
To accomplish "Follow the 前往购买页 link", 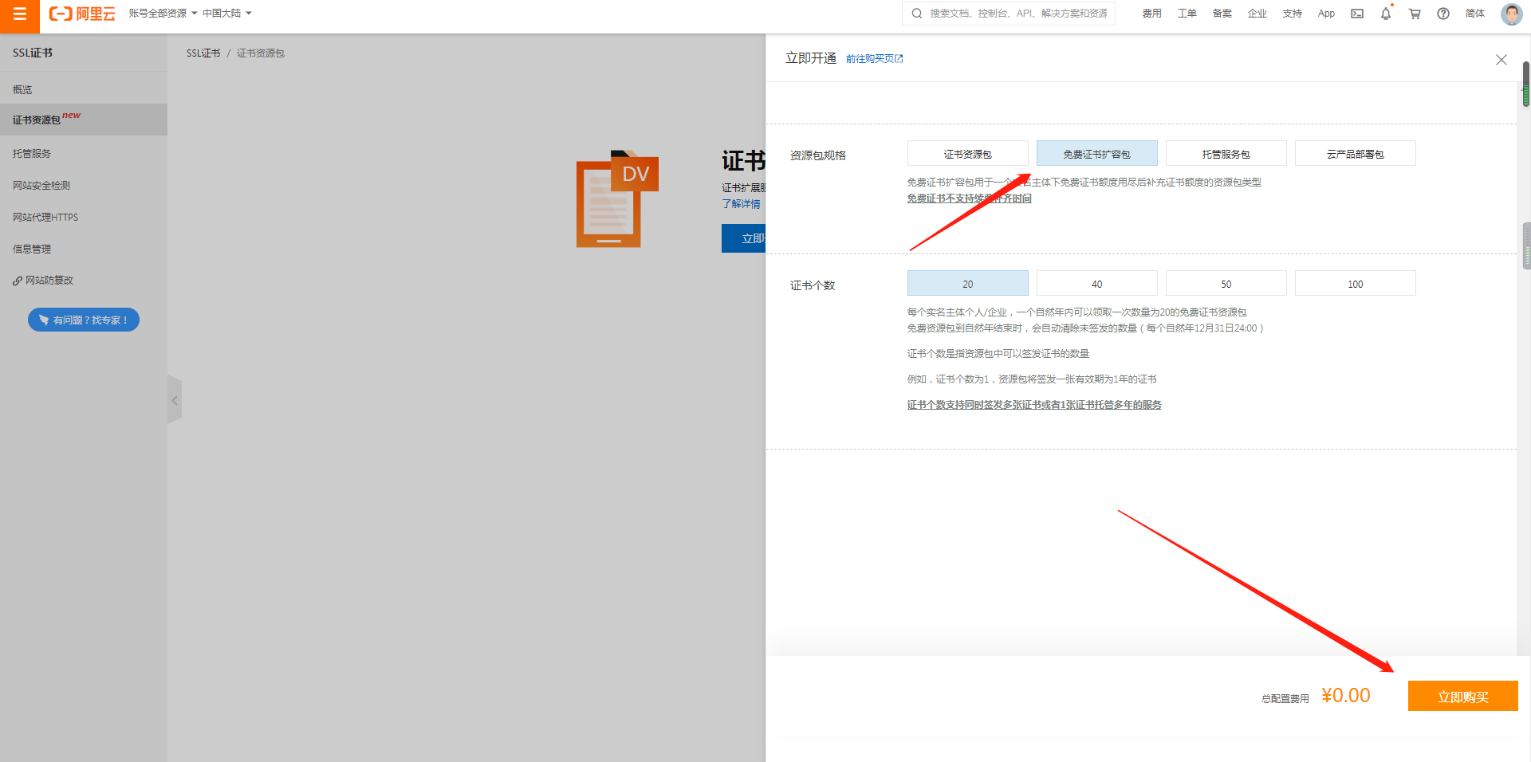I will (x=874, y=59).
